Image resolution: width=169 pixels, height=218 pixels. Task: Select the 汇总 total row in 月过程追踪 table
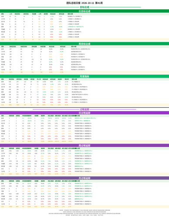(x=84, y=207)
